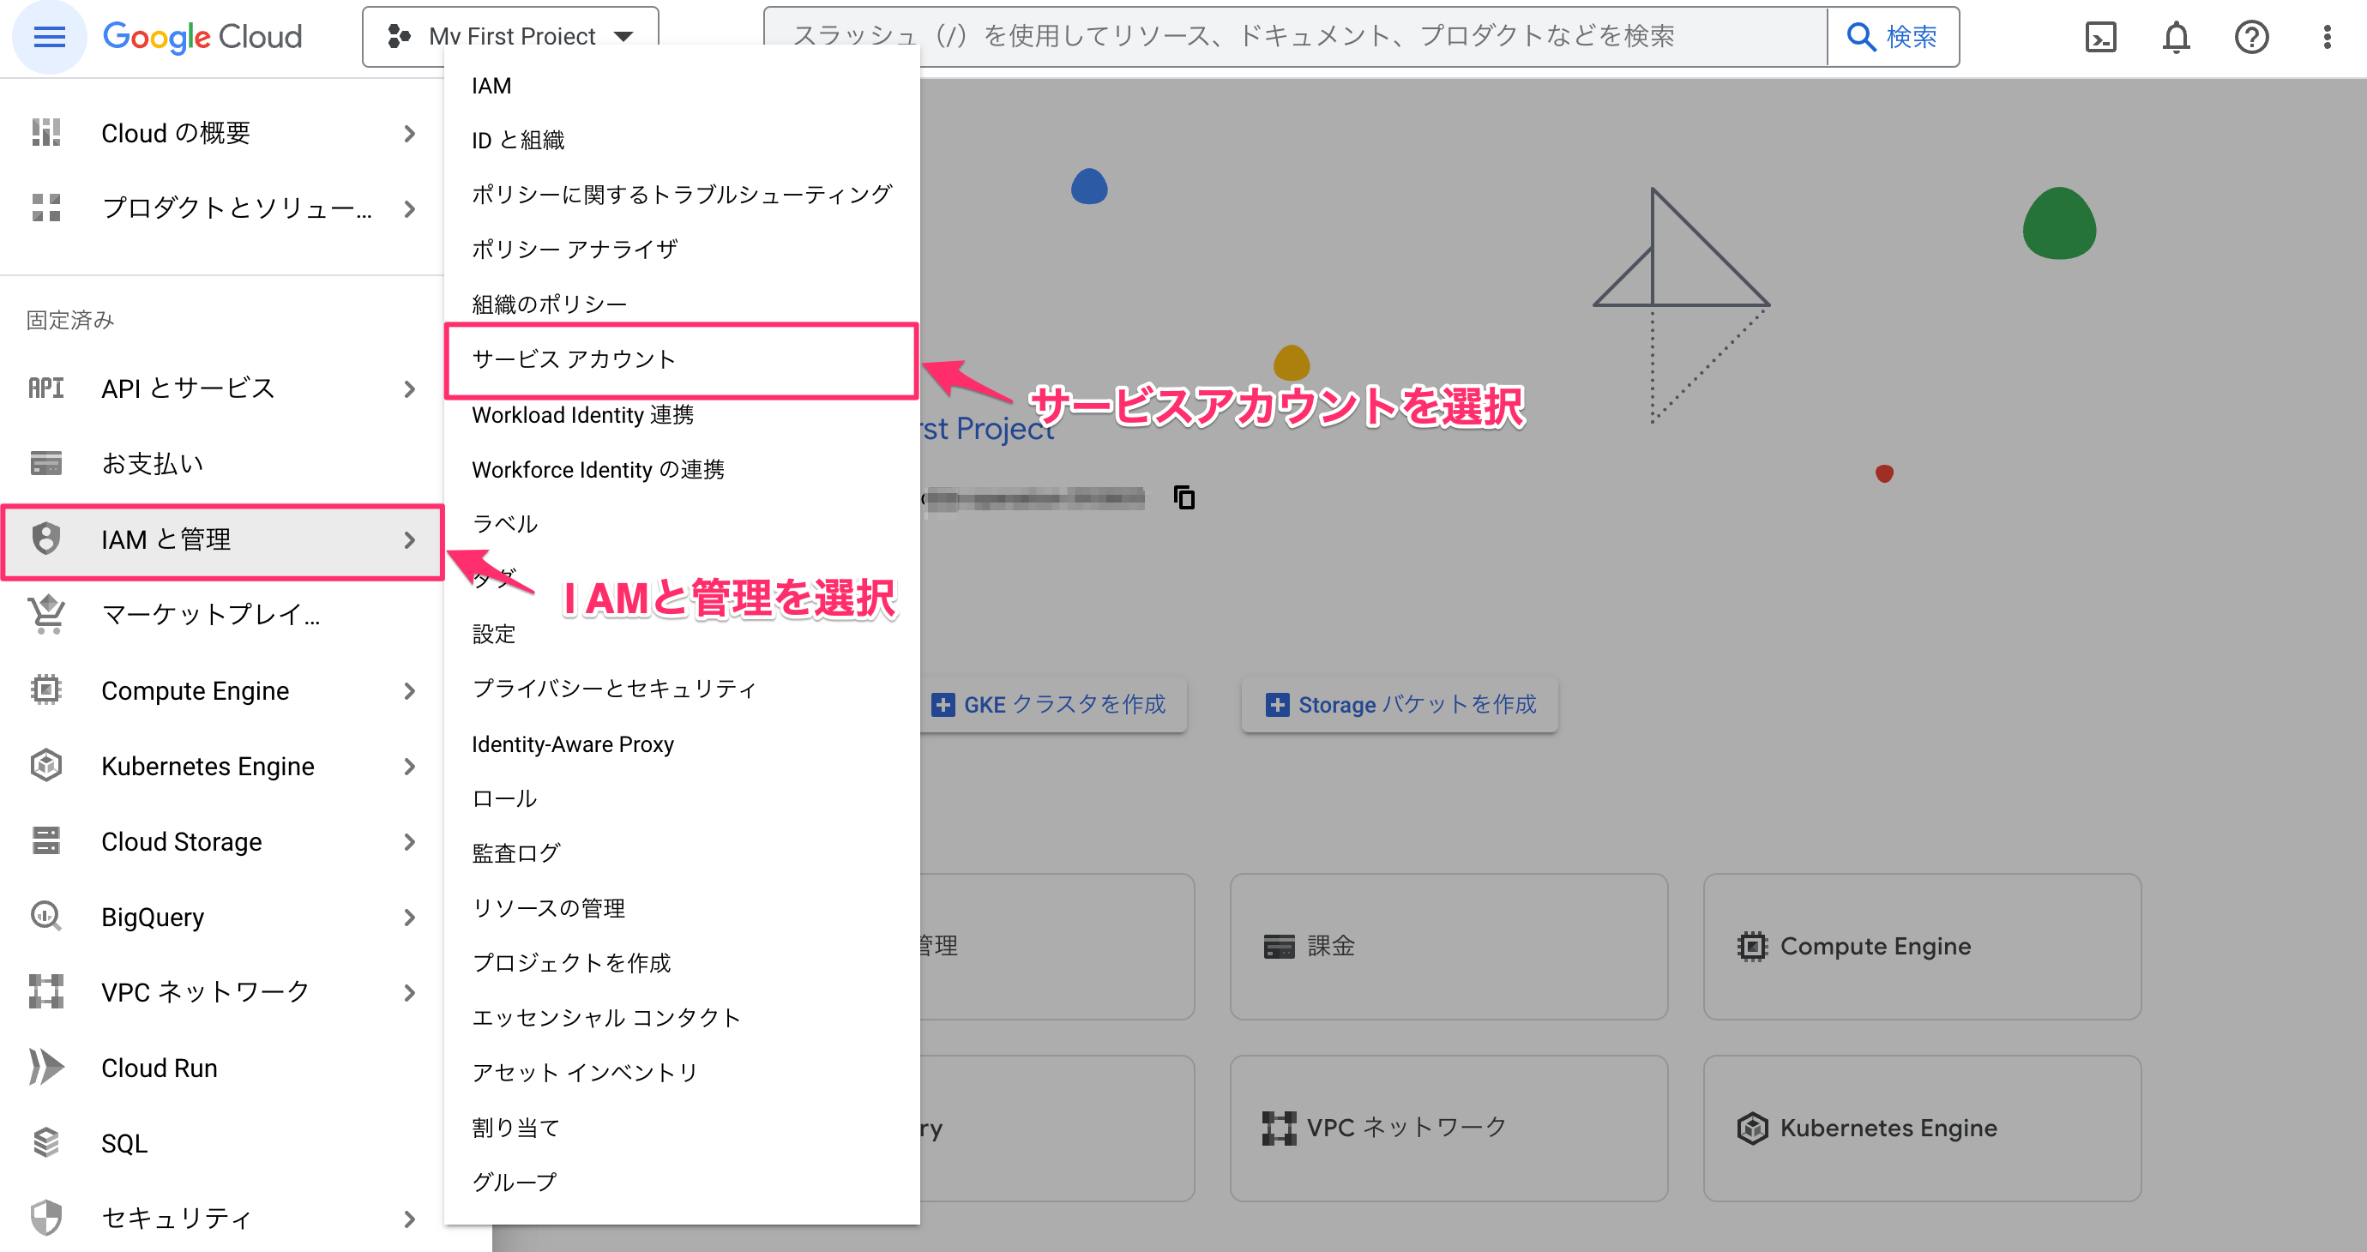Open Identity-Aware Proxy entry
Screen dimensions: 2367x1252
[681, 744]
